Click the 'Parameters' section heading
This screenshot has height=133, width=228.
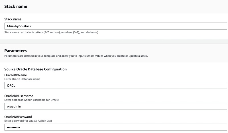tap(16, 51)
